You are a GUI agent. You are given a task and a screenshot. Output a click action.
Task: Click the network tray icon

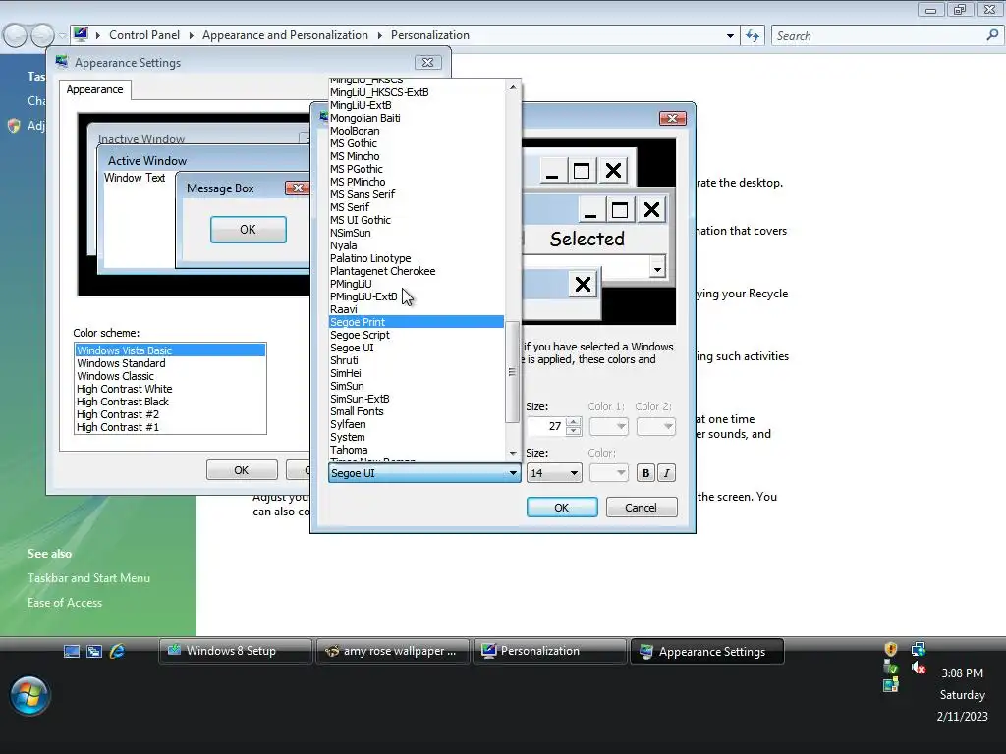tap(919, 649)
